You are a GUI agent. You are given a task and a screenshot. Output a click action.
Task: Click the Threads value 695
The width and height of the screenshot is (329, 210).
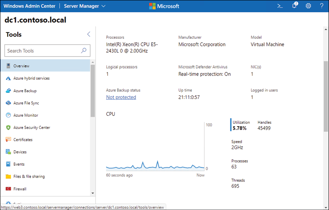coord(235,186)
